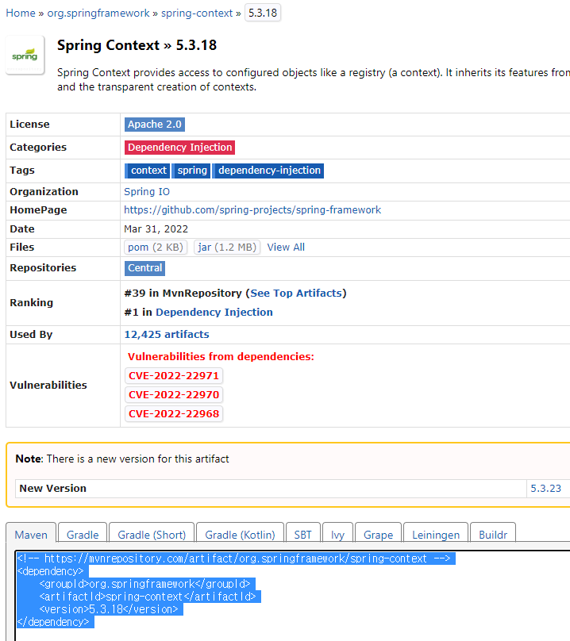Switch to the Leiningen tab
The width and height of the screenshot is (570, 641).
coord(436,535)
